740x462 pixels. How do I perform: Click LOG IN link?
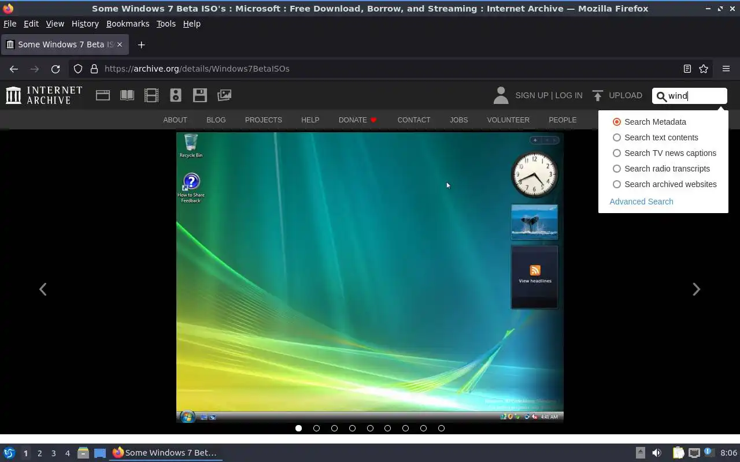(569, 95)
